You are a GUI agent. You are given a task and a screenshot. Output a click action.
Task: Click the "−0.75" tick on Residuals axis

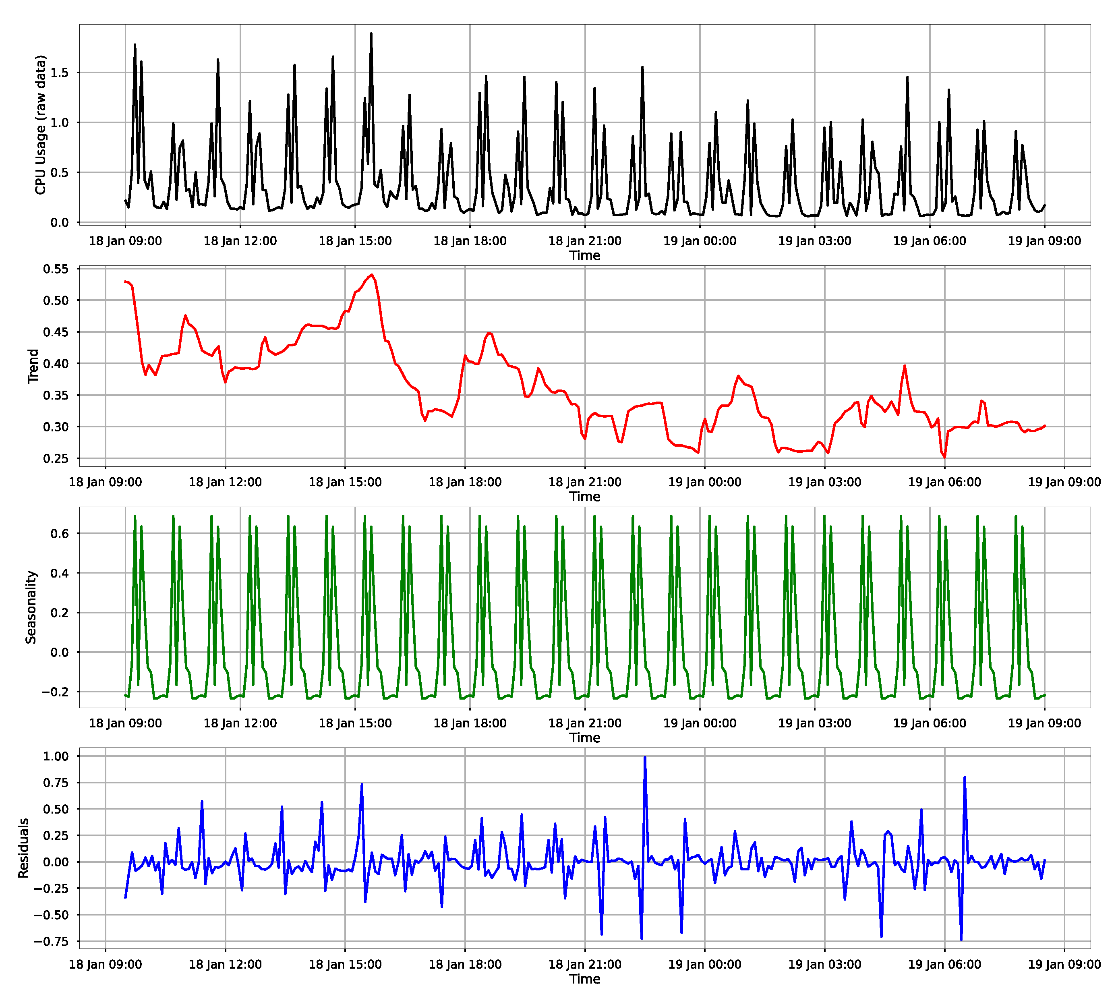point(51,941)
